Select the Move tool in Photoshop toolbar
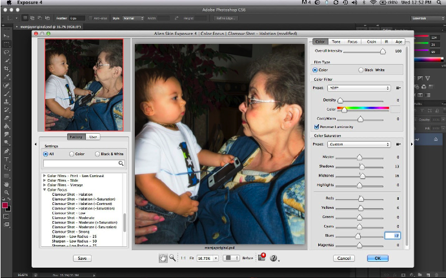The image size is (446, 278). click(6, 36)
